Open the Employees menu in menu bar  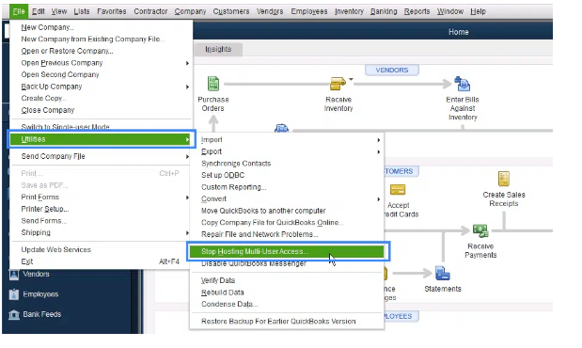tap(309, 11)
